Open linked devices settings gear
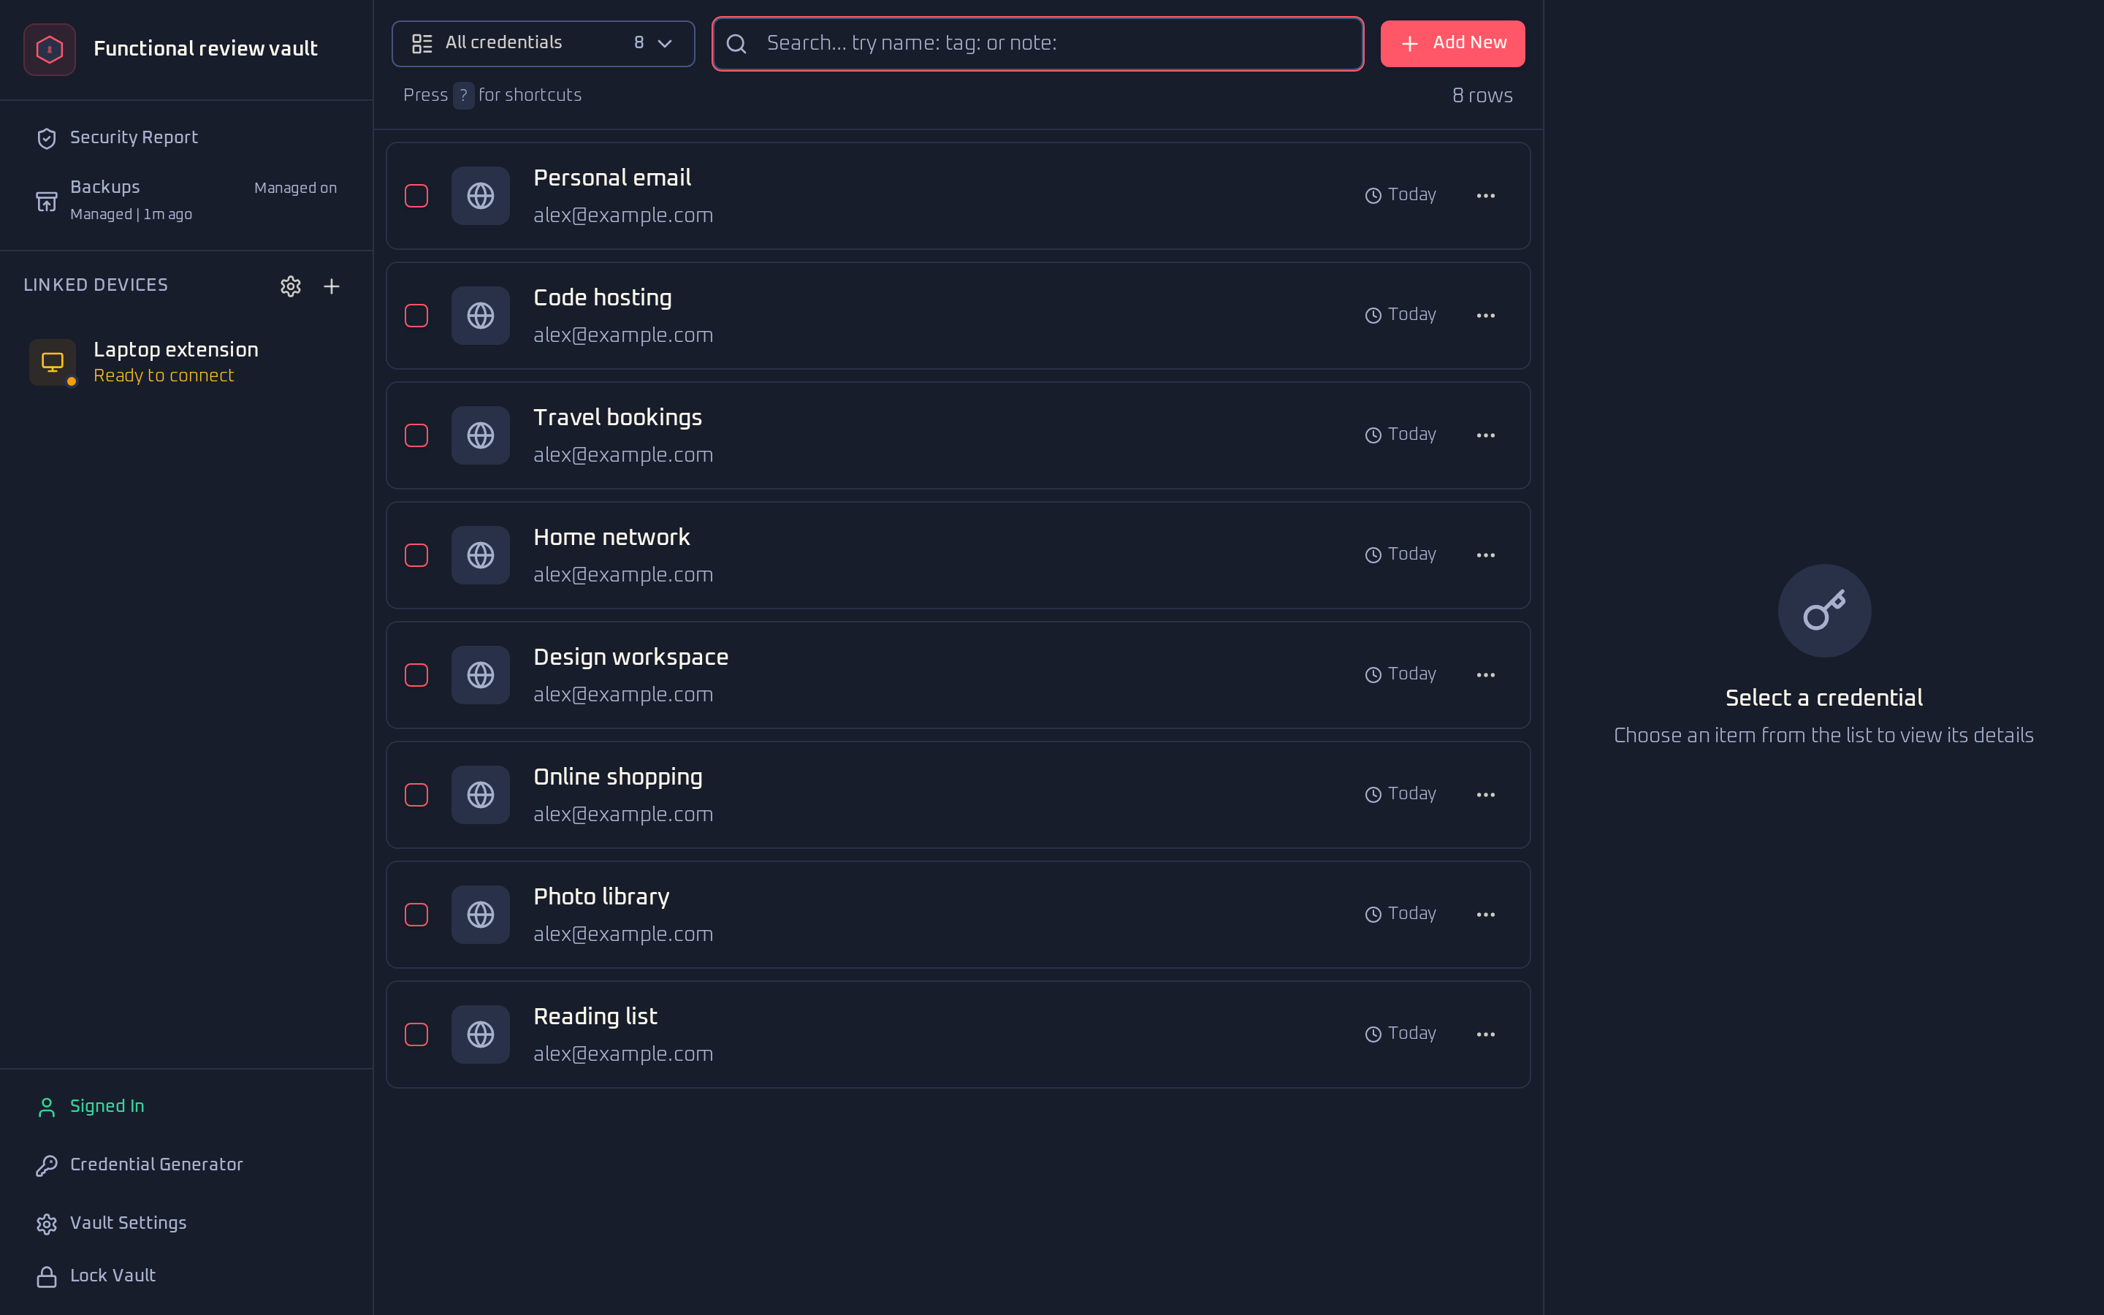 pos(290,286)
